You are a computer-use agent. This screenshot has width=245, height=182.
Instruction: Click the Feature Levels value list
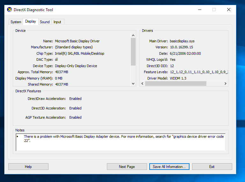point(199,72)
